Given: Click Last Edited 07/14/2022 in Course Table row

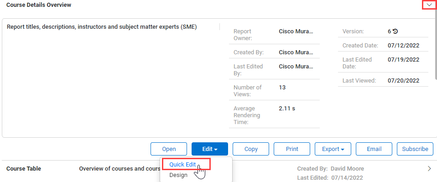Looking at the screenshot, I should click(x=330, y=177).
